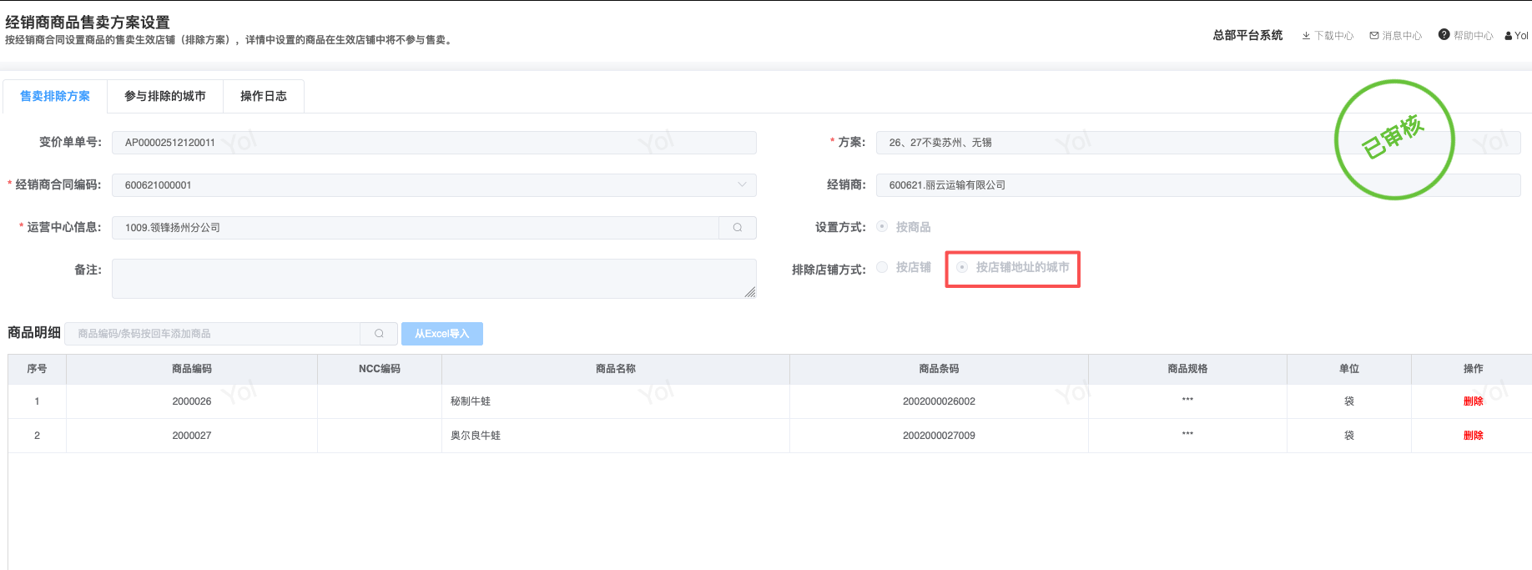The image size is (1532, 570).
Task: Click the 从Excel导入 button
Action: pos(442,334)
